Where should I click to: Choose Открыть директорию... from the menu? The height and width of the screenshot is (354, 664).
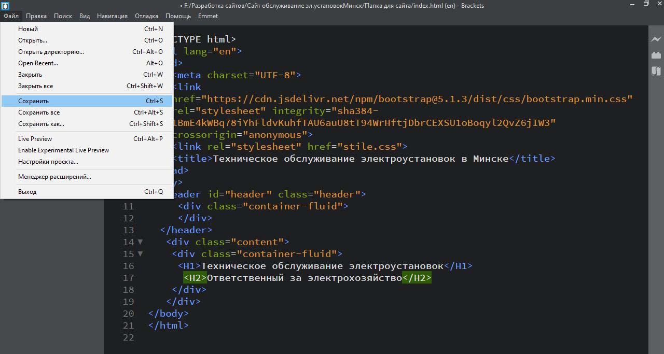(51, 52)
